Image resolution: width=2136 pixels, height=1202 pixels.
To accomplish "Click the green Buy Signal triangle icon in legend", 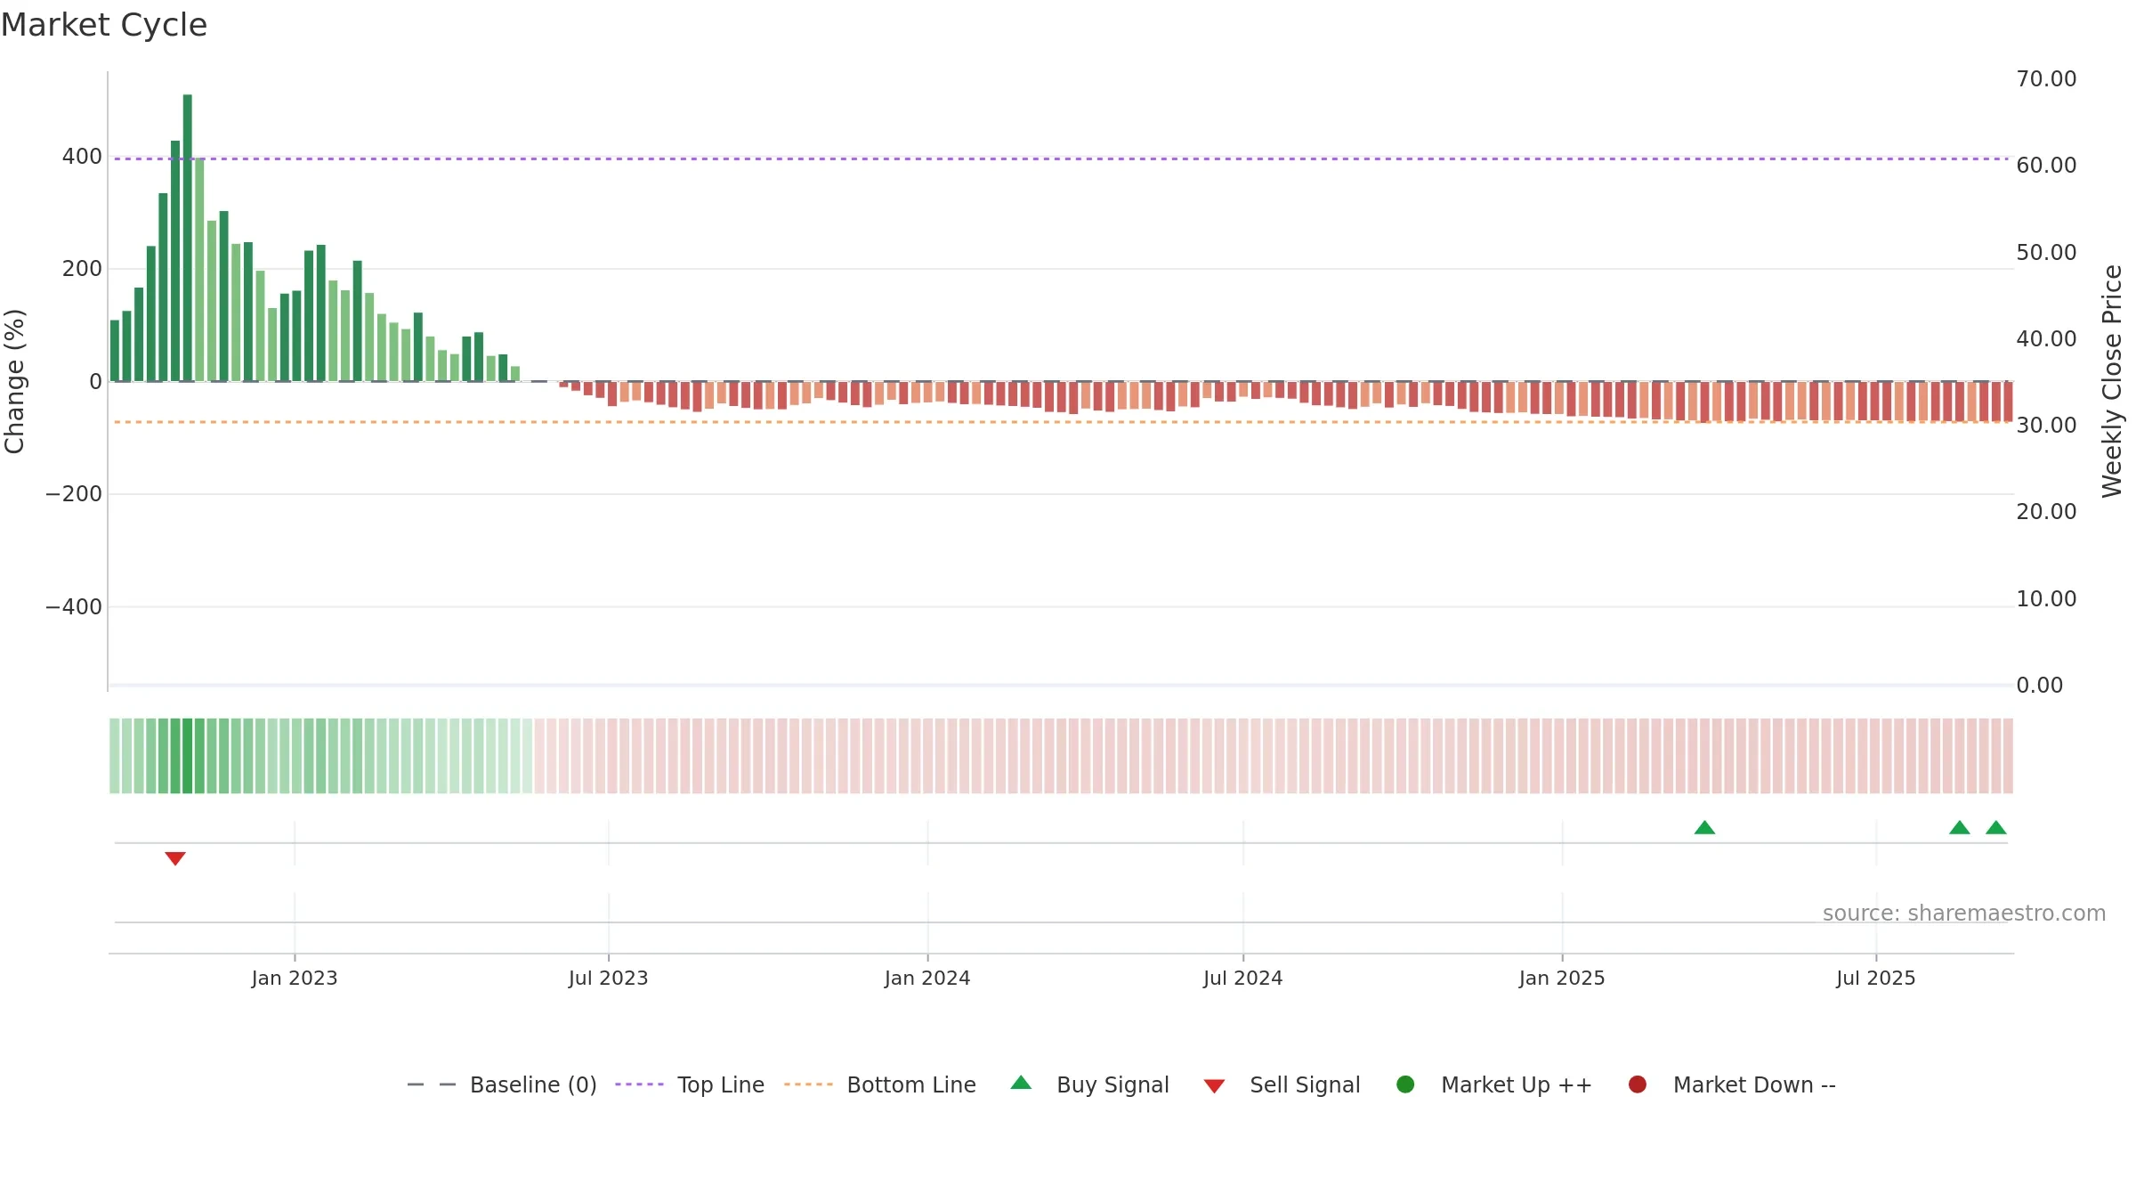I will pos(1021,1083).
